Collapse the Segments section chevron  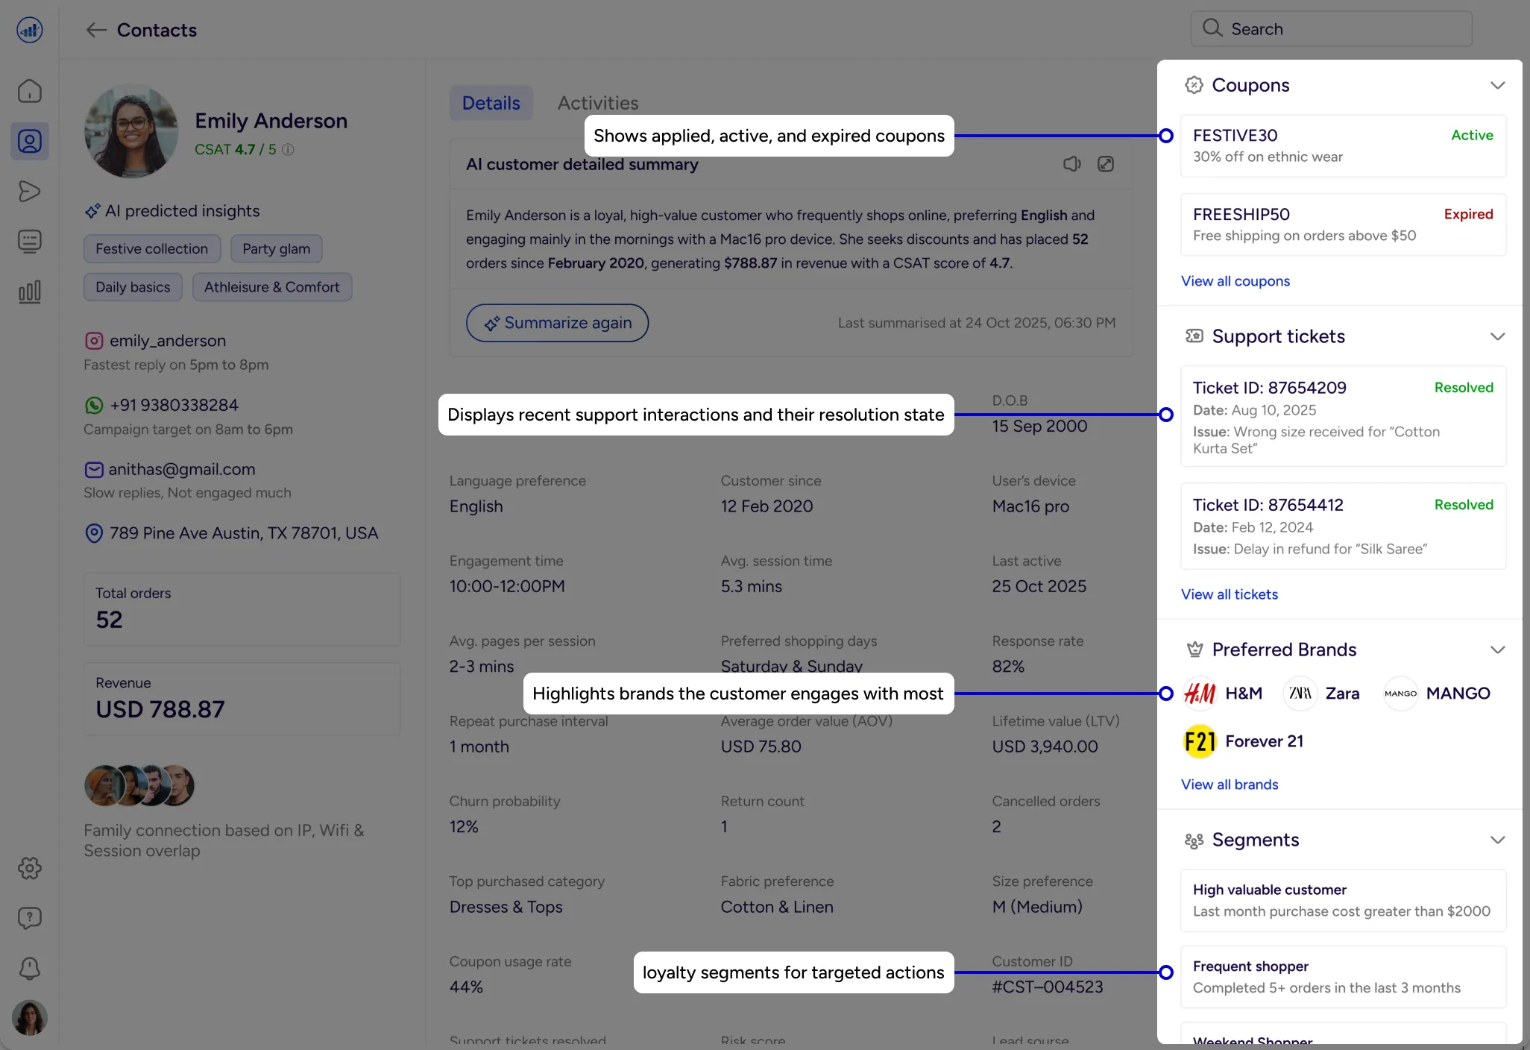coord(1497,840)
